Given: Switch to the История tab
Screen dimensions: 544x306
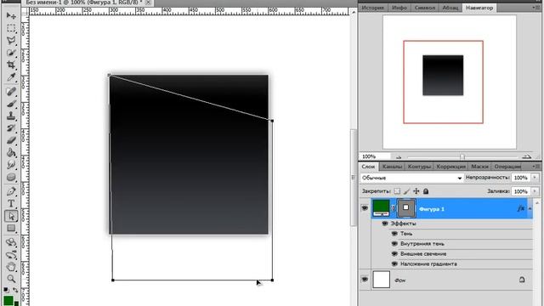Looking at the screenshot, I should pyautogui.click(x=372, y=8).
